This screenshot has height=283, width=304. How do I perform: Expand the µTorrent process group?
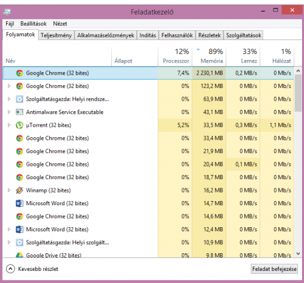(x=9, y=125)
